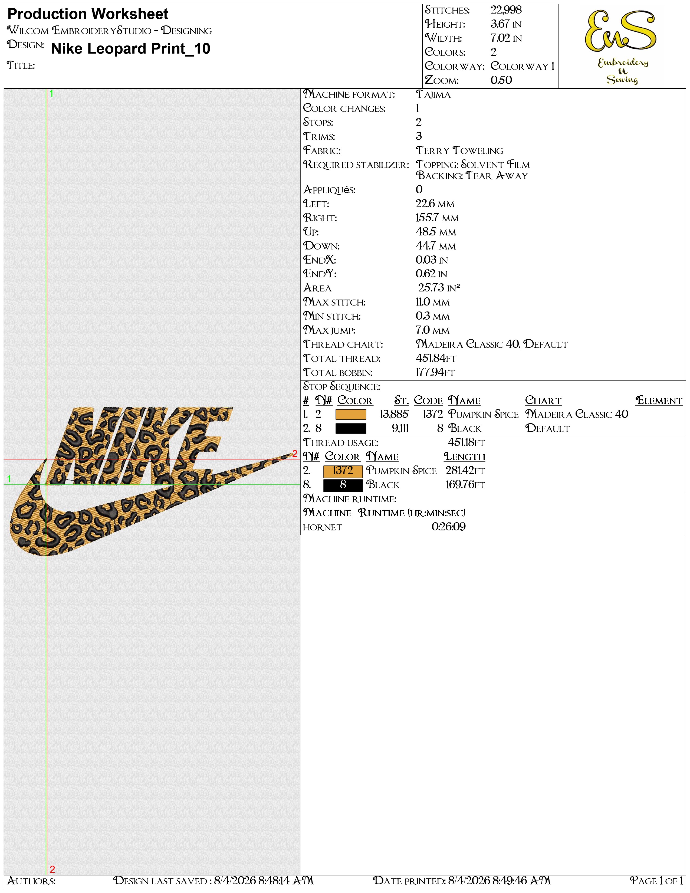Viewport: 690px width, 893px height.
Task: Pick the black swatch in Stop Sequence
Action: 351,429
